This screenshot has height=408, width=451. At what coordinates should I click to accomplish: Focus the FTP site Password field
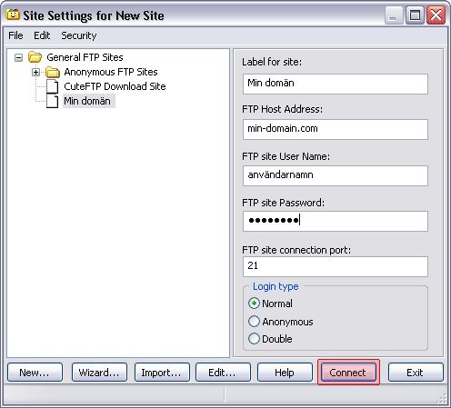tap(336, 221)
